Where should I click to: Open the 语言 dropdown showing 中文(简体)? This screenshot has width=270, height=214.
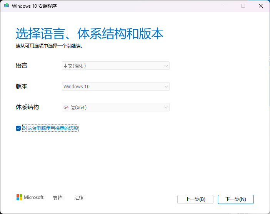[x=116, y=66]
